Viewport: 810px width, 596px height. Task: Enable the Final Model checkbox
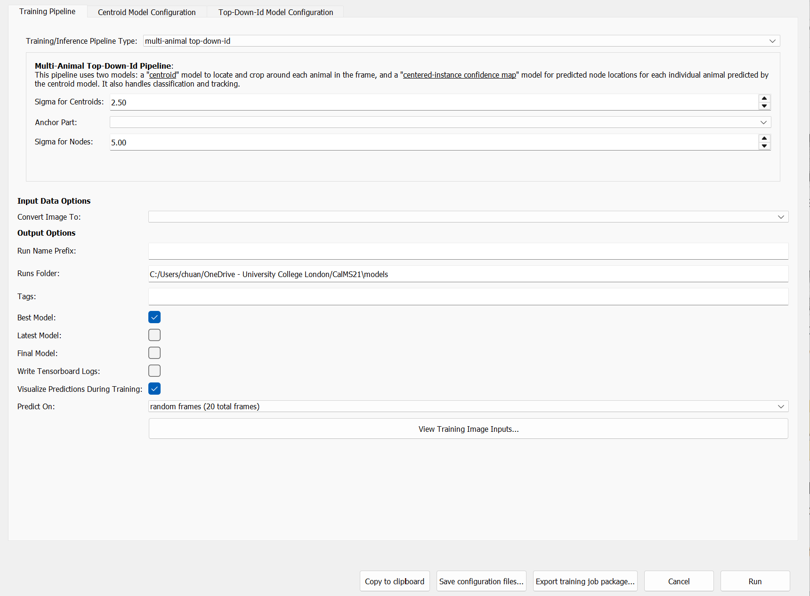pyautogui.click(x=154, y=353)
